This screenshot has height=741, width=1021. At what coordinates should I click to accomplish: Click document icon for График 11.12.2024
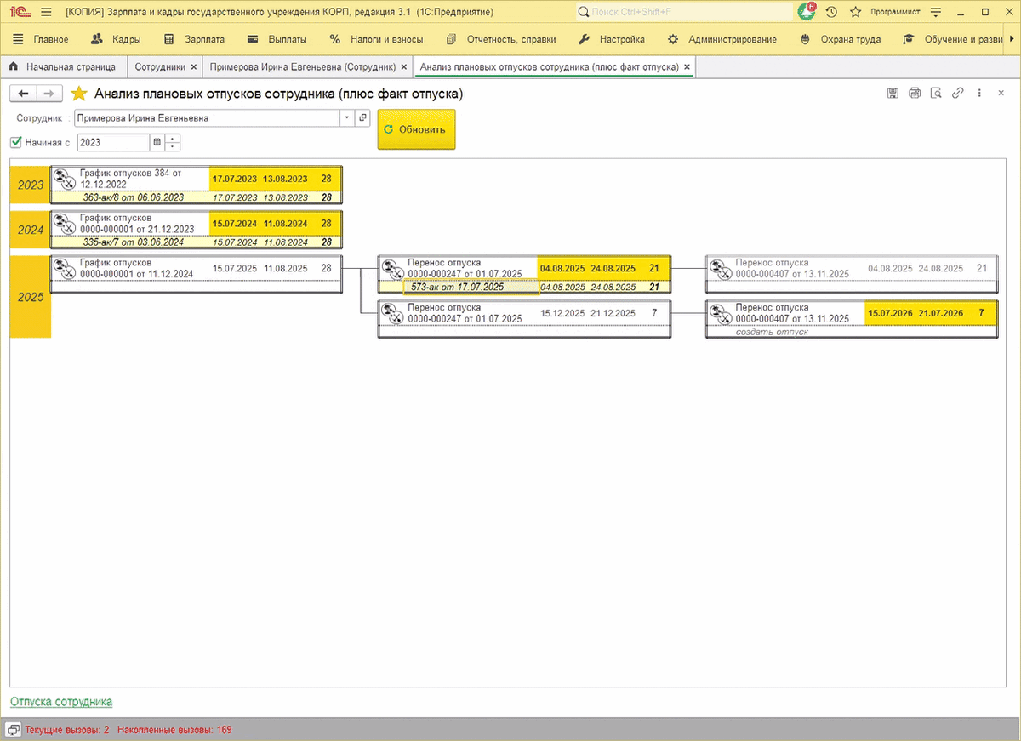click(64, 268)
